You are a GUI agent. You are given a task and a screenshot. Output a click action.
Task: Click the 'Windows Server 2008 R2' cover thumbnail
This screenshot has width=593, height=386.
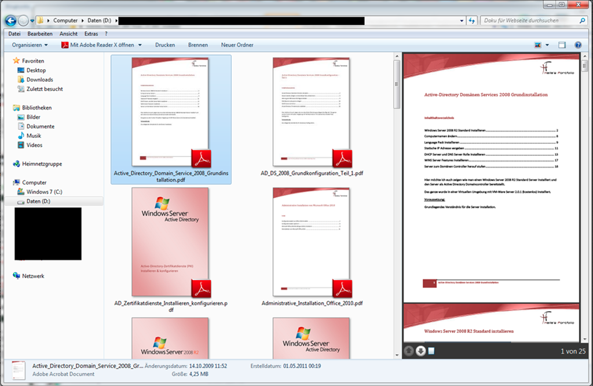170,338
